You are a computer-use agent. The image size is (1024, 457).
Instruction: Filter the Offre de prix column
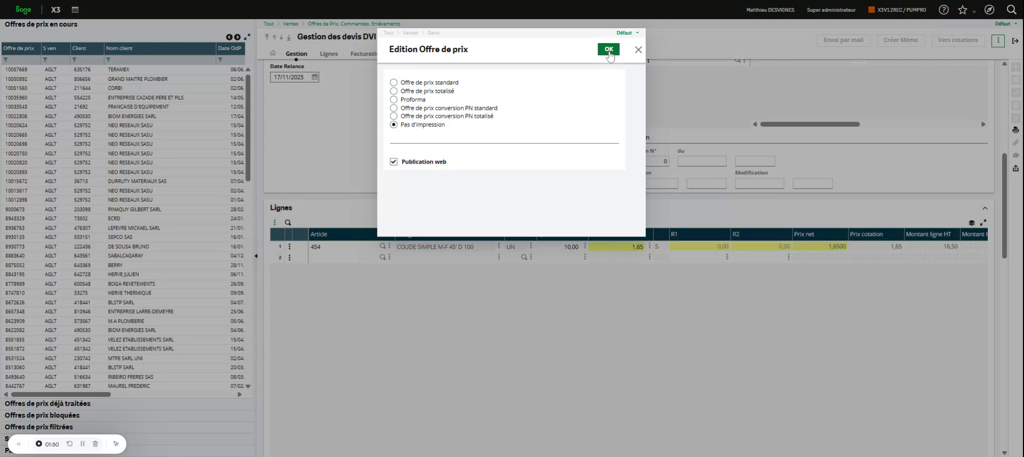coord(6,60)
